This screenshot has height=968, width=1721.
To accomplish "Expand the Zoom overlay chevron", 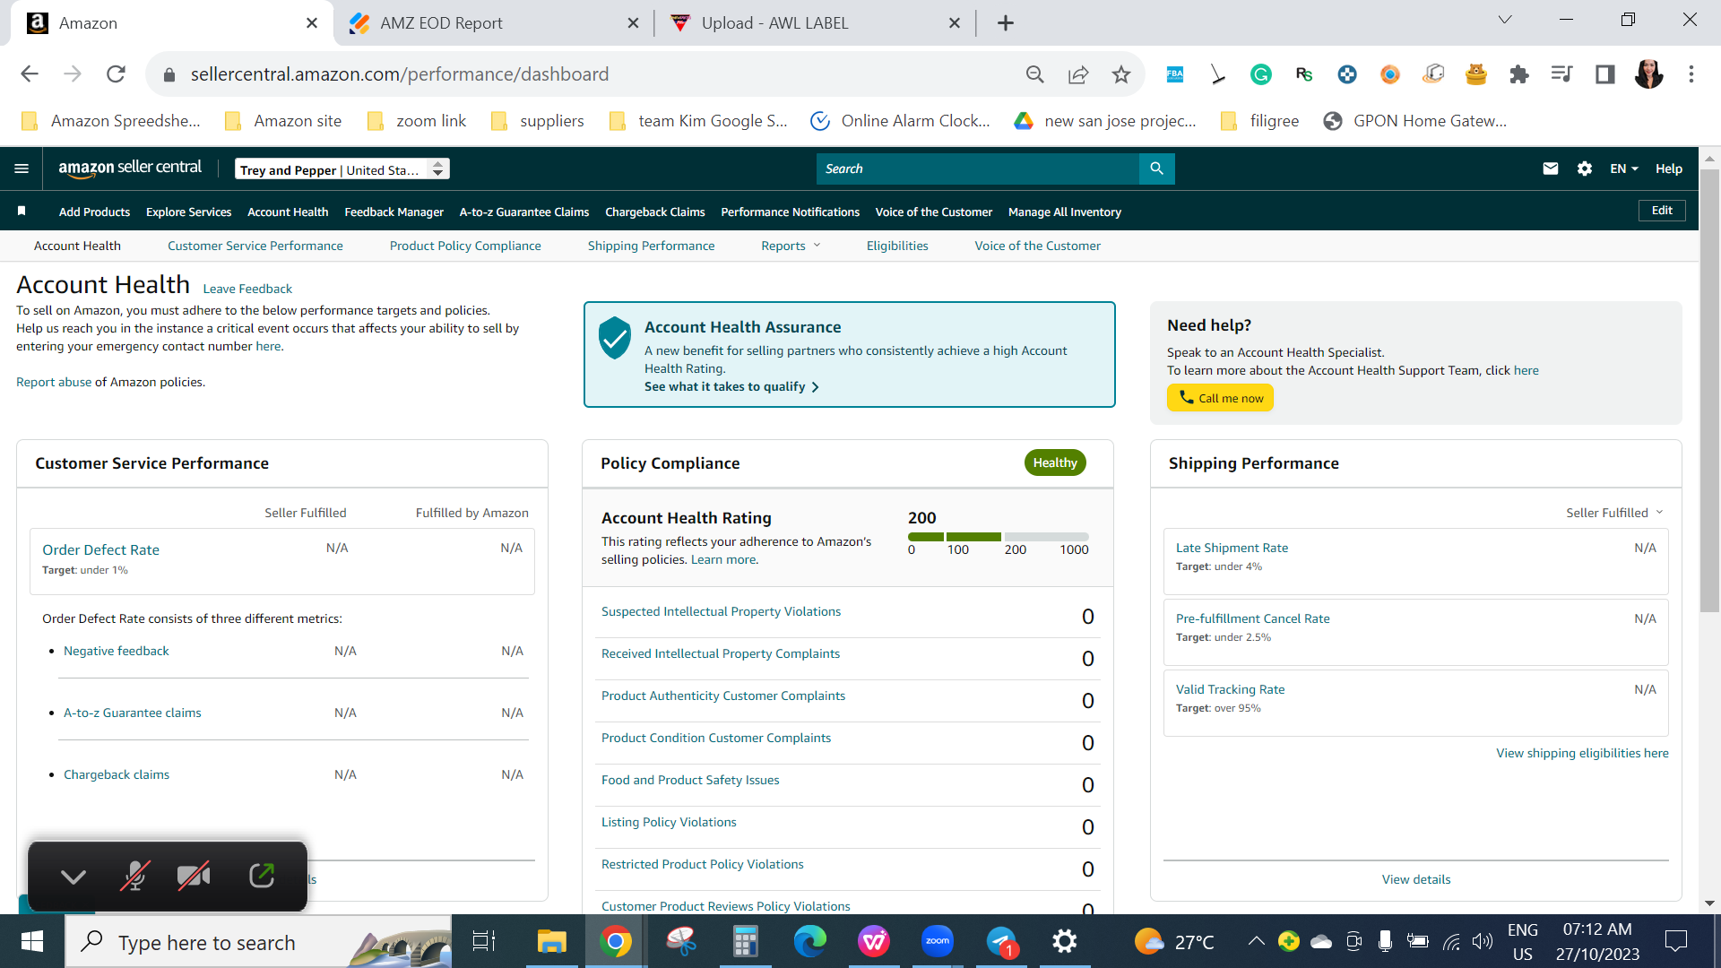I will coord(74,877).
